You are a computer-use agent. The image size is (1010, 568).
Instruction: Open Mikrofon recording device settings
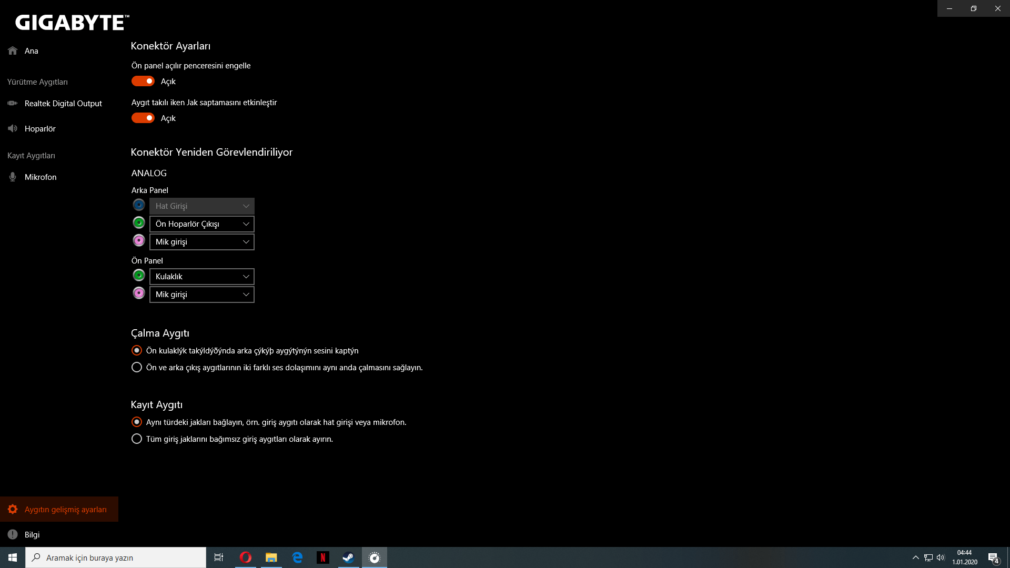click(41, 177)
